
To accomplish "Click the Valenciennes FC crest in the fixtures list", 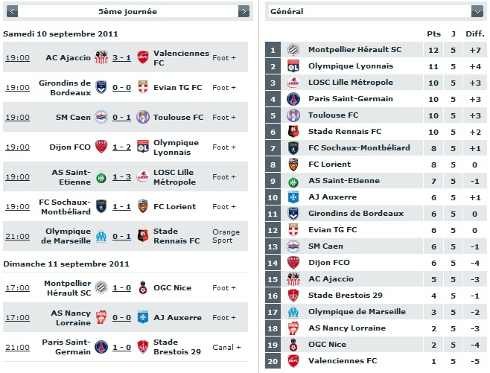I will (x=143, y=57).
